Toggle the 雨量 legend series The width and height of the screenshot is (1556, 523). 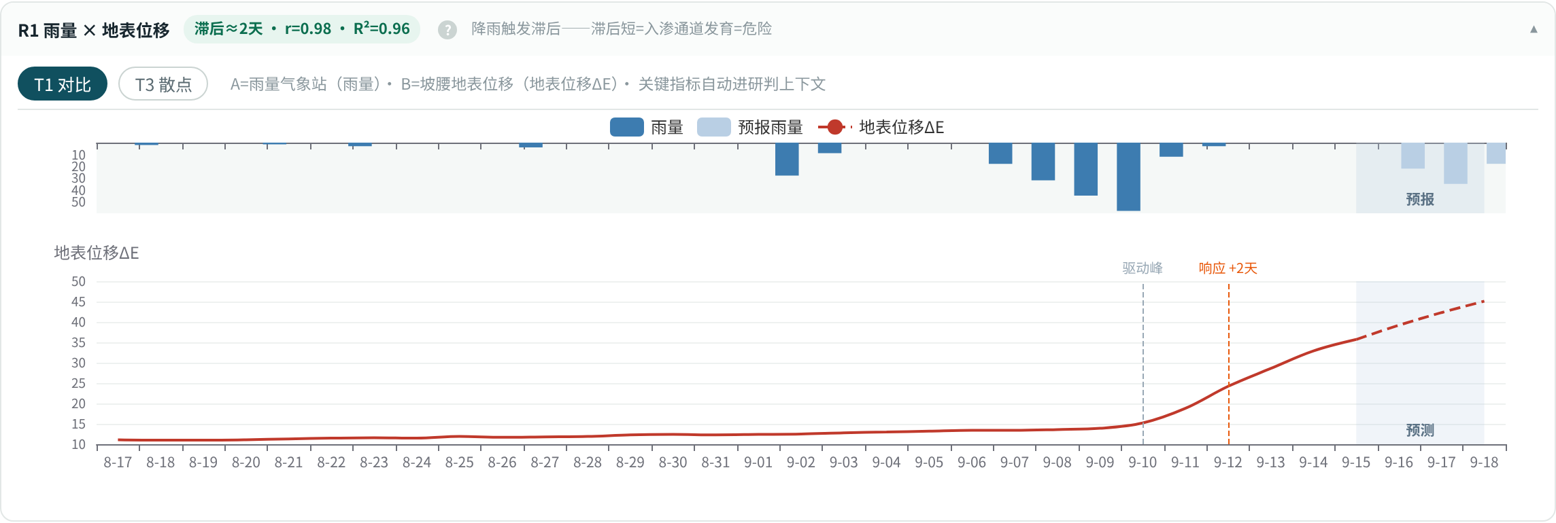[x=647, y=127]
